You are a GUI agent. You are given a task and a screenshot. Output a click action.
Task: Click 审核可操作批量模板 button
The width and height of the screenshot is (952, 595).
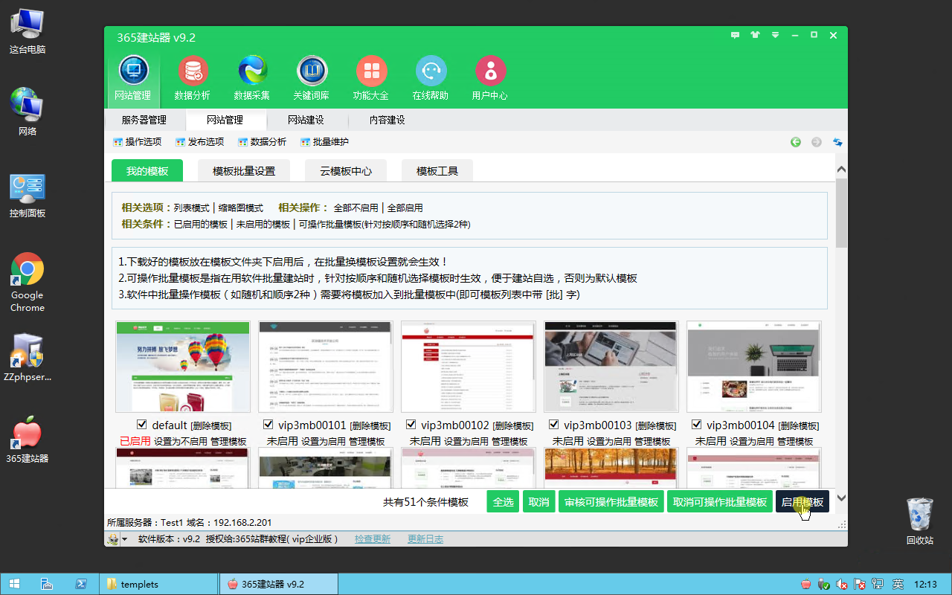click(611, 502)
